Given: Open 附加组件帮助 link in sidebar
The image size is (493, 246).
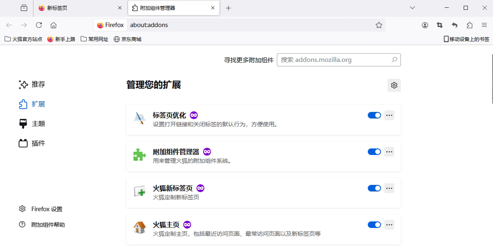Looking at the screenshot, I should tap(42, 225).
